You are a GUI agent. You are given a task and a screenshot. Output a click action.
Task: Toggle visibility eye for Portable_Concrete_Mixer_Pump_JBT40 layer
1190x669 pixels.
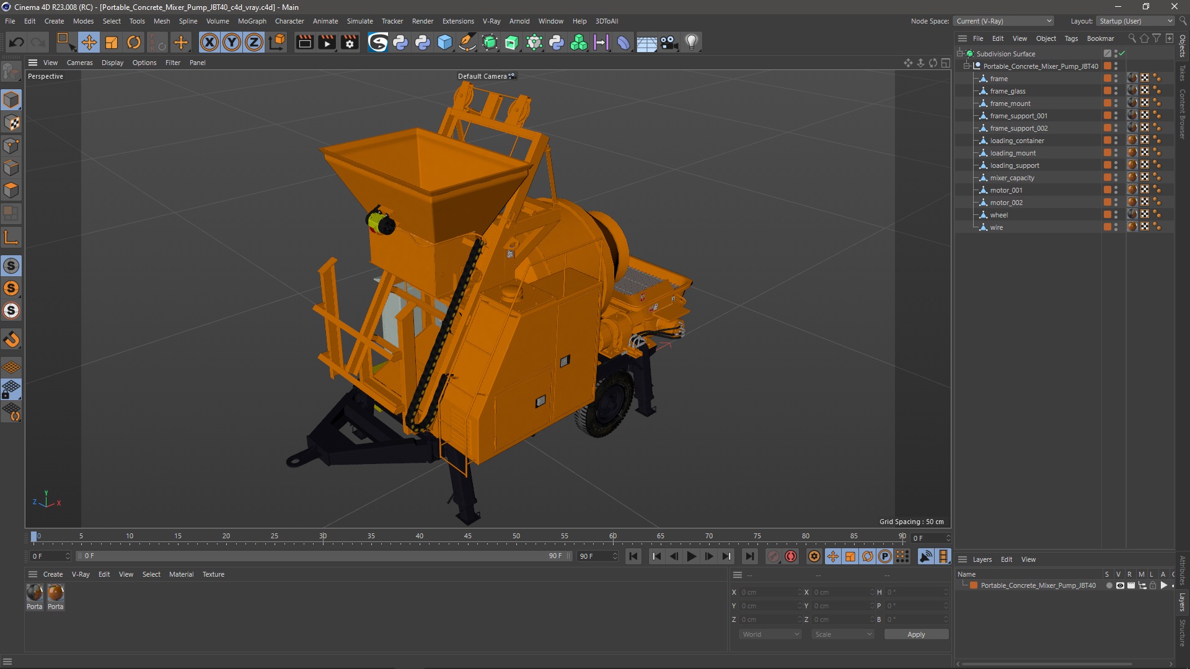[x=1120, y=585]
